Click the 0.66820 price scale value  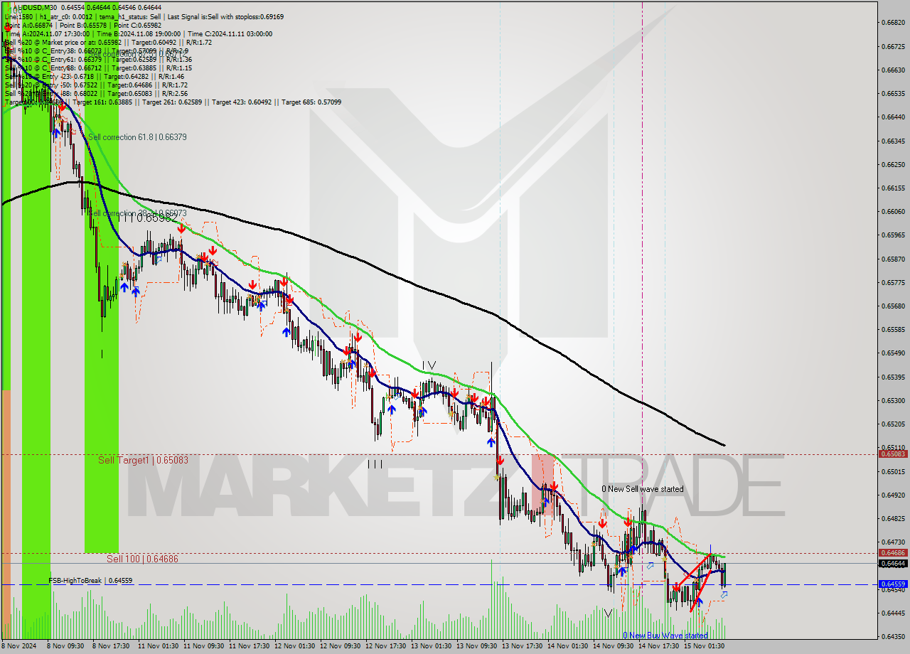pos(892,23)
